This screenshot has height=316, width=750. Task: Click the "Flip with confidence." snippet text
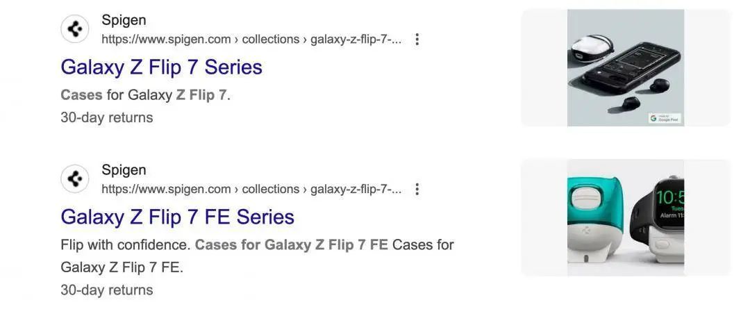click(125, 244)
